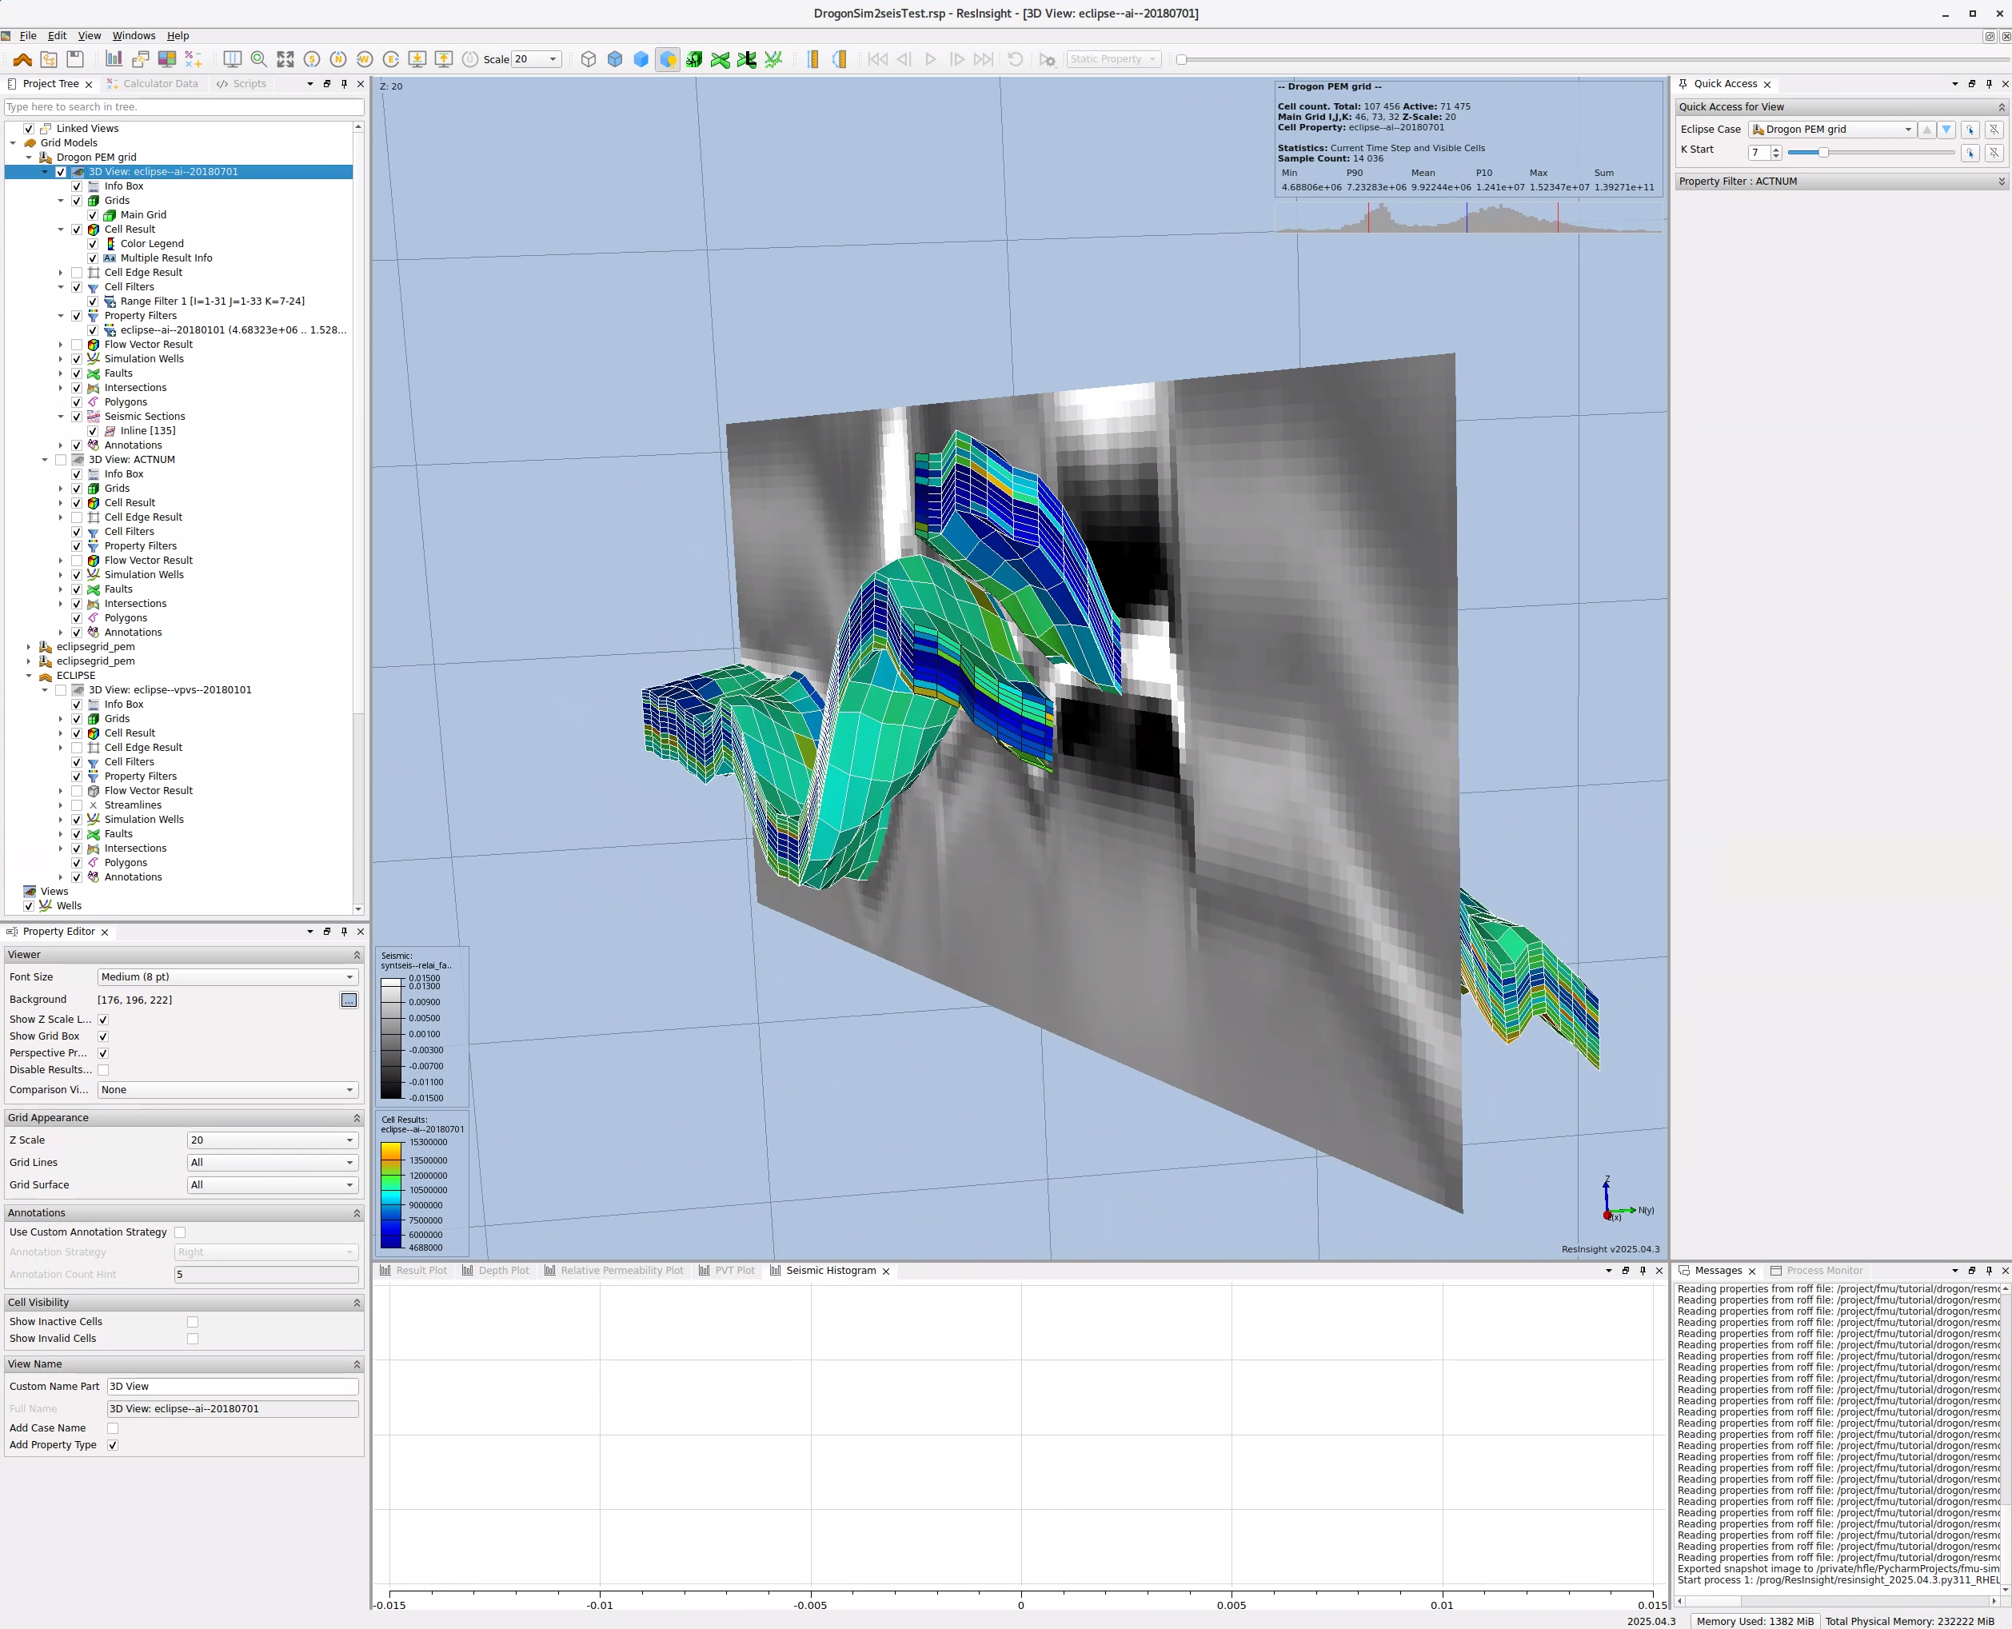Open the Grid Lines dropdown
Viewport: 2012px width, 1629px height.
273,1163
